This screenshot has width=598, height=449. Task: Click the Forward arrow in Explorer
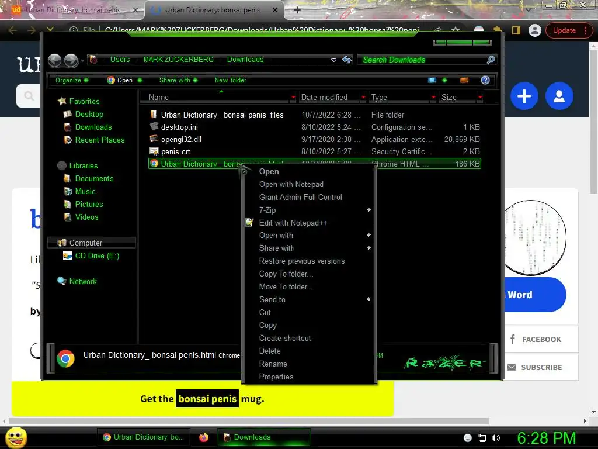coord(71,60)
